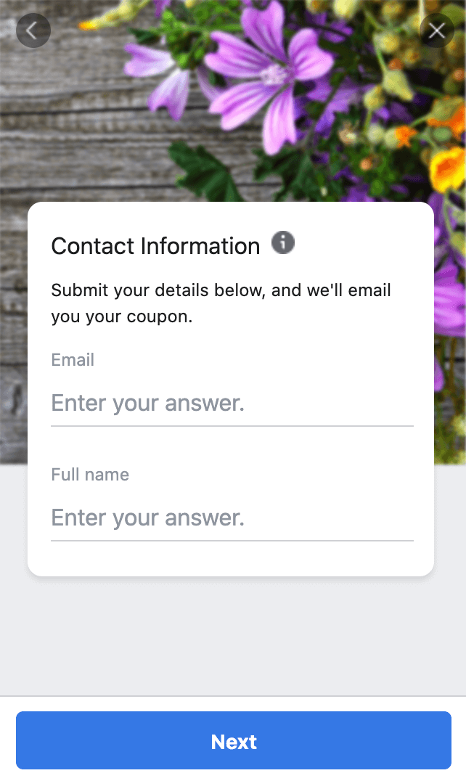Click the top-right dismiss icon
This screenshot has height=781, width=466.
436,30
